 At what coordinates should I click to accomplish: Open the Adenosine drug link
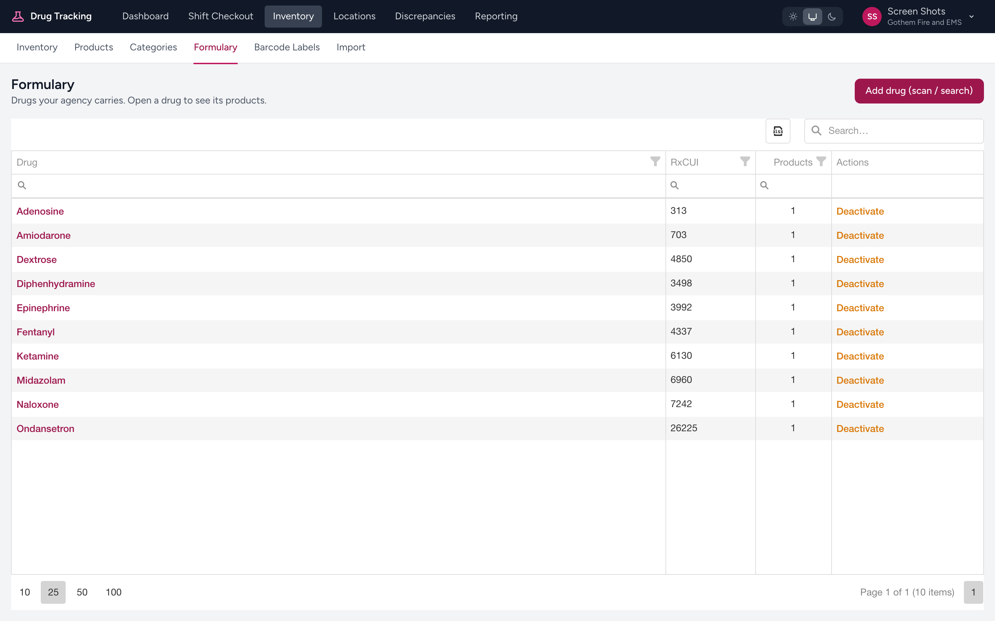tap(40, 211)
